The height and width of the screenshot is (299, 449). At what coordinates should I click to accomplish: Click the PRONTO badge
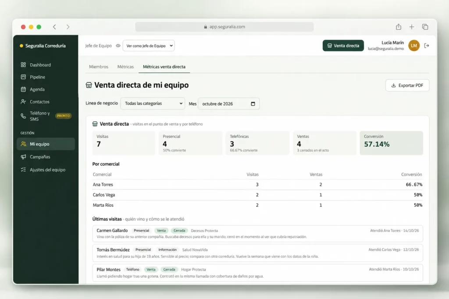63,116
